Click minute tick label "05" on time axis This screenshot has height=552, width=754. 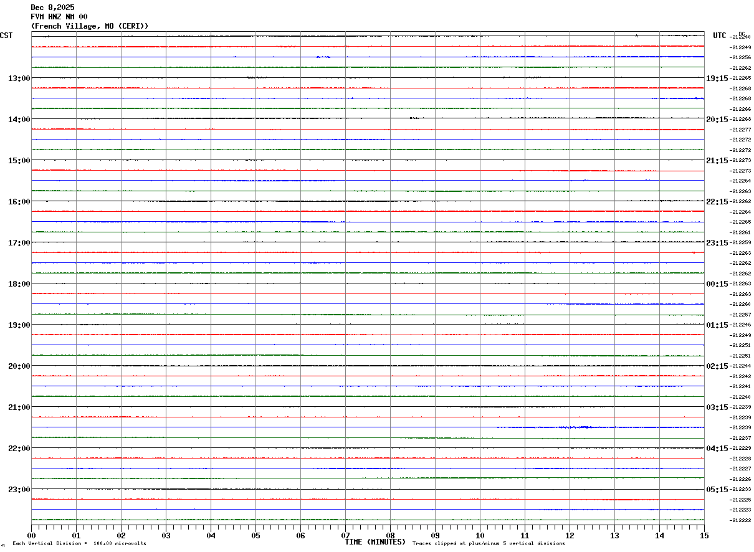[255, 535]
